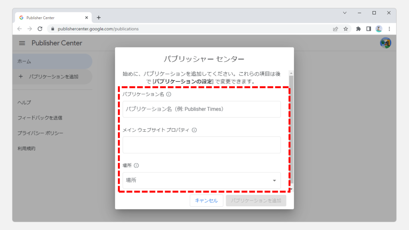Image resolution: width=409 pixels, height=230 pixels.
Task: Open ヘルプ in the sidebar
Action: (x=24, y=103)
